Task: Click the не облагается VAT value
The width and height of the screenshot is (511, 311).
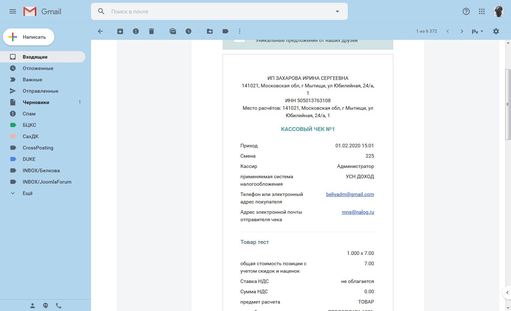Action: coord(357,281)
